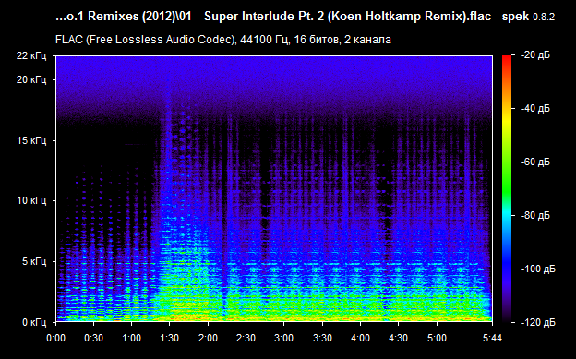Click the FLAC file name title
The image size is (576, 359).
click(x=273, y=17)
